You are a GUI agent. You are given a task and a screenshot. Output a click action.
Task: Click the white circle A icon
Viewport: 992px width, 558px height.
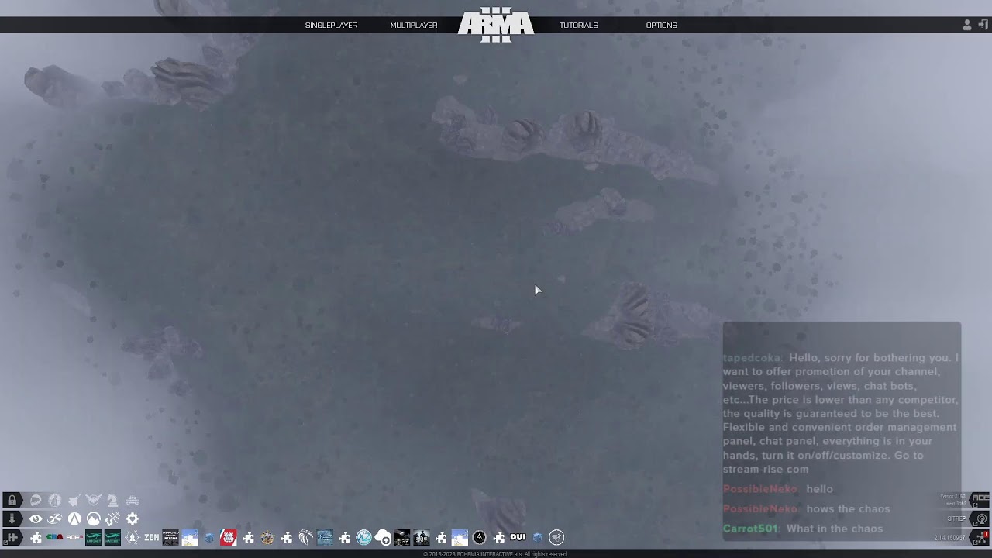coord(74,519)
